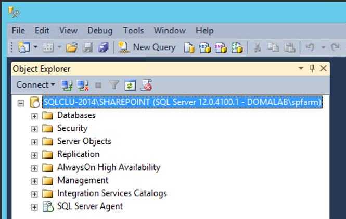346x219 pixels.
Task: Click the server database cylinder icon
Action: pyautogui.click(x=34, y=102)
